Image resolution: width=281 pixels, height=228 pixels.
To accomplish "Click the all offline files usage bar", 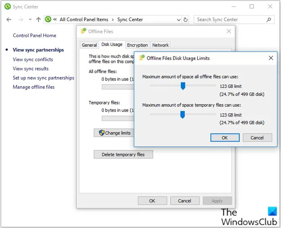I will pos(118,87).
